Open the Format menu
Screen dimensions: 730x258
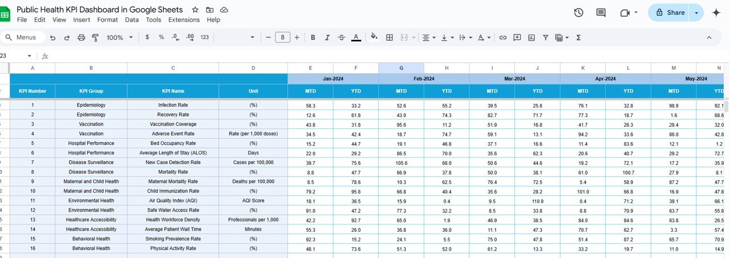[108, 19]
